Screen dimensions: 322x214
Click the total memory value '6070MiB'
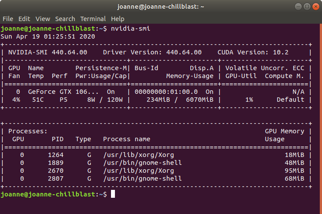click(x=200, y=100)
